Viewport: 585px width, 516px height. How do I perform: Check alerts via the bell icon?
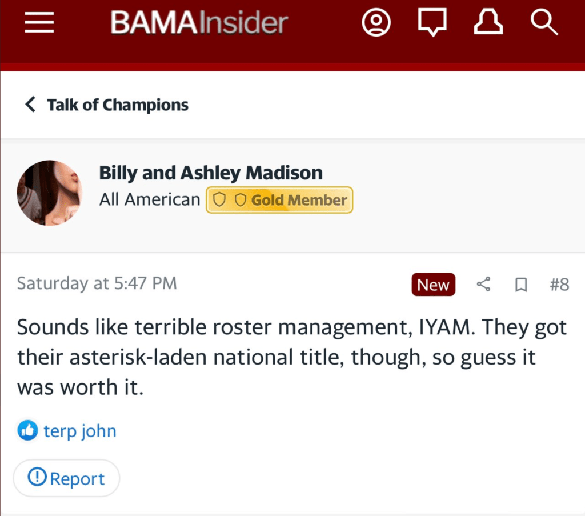tap(488, 23)
